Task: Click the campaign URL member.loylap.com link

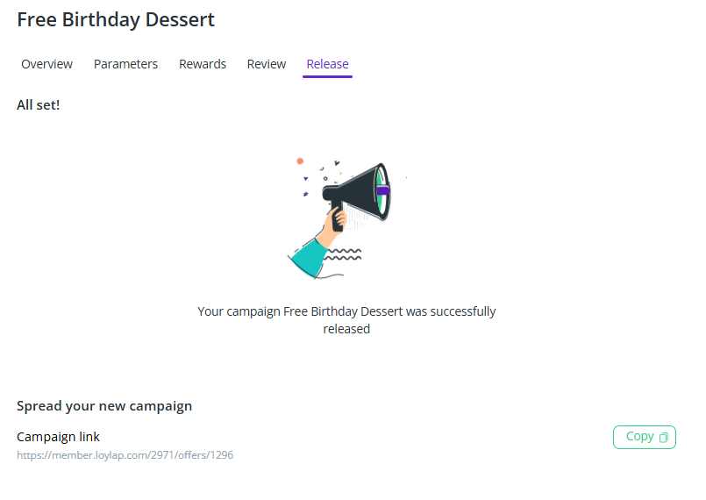Action: [x=125, y=455]
